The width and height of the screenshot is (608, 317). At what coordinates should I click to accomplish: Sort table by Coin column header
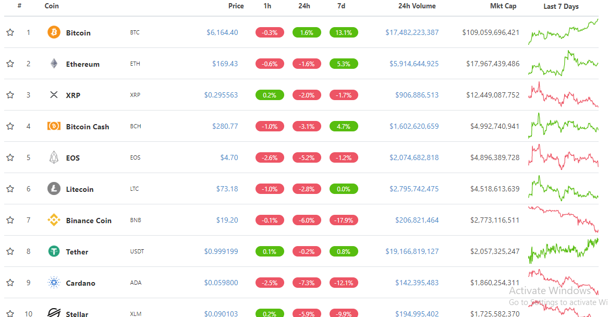[x=52, y=6]
